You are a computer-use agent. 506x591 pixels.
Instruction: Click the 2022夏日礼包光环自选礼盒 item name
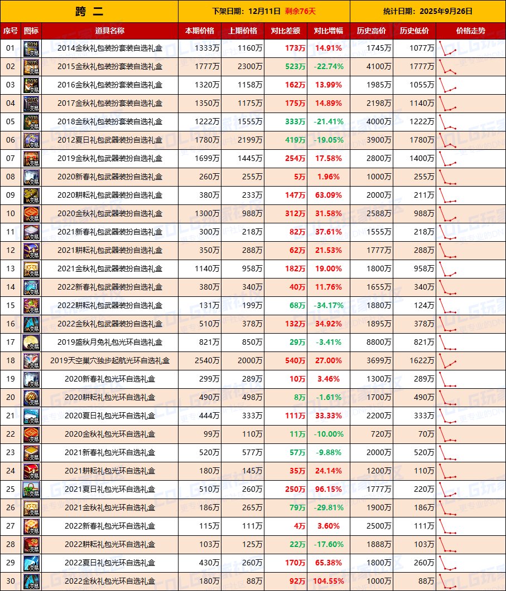[110, 563]
